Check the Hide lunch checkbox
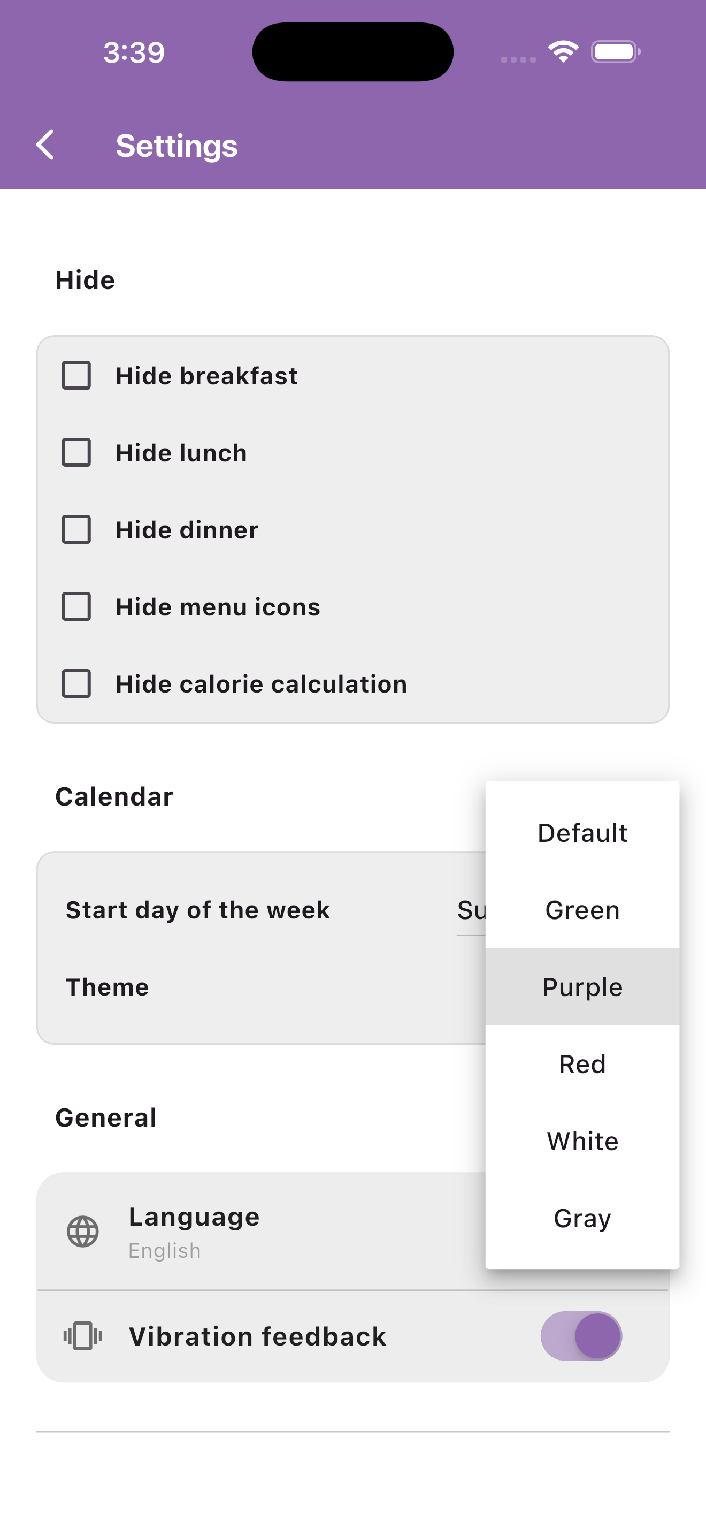Image resolution: width=706 pixels, height=1535 pixels. pos(76,452)
